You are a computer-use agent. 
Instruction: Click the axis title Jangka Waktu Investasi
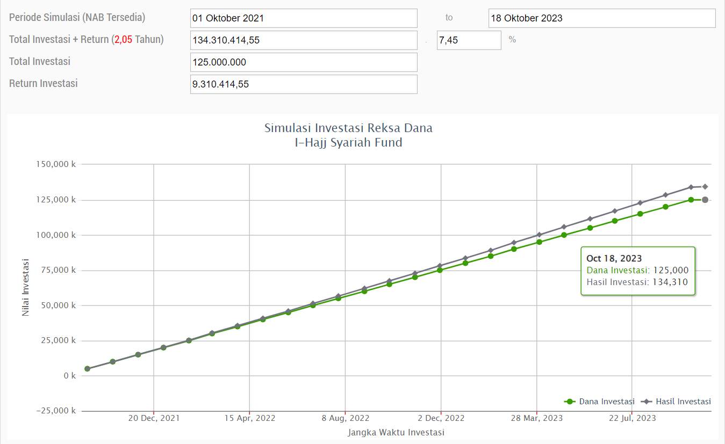tap(396, 432)
